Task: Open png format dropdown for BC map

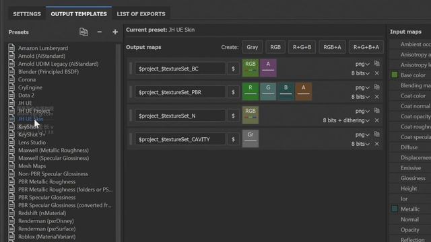Action: (x=362, y=64)
